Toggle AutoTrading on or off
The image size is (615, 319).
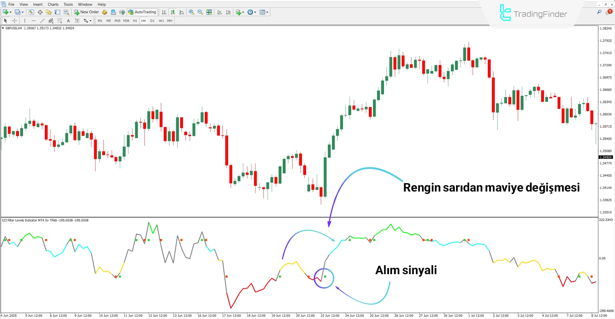pos(142,12)
